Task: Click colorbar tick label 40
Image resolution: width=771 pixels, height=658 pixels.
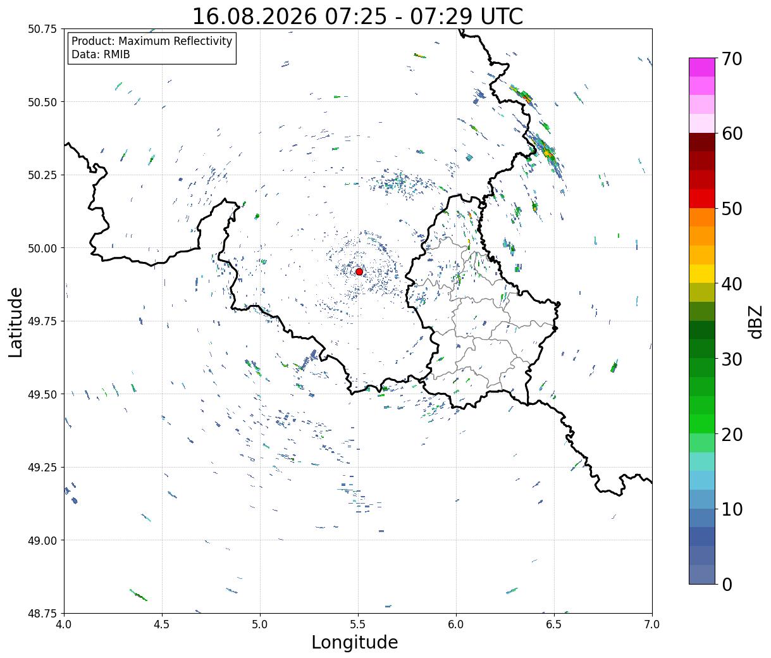Action: pyautogui.click(x=732, y=283)
